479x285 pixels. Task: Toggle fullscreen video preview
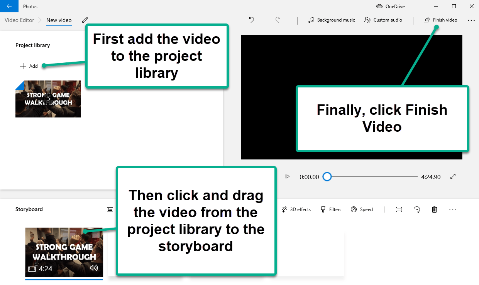[453, 176]
